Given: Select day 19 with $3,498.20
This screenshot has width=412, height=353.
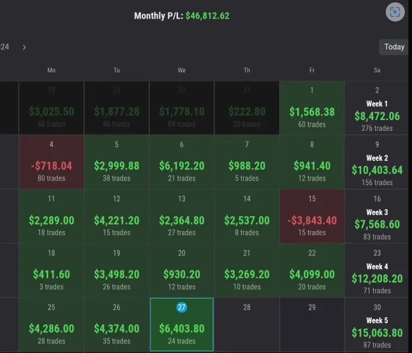Looking at the screenshot, I should (x=116, y=271).
